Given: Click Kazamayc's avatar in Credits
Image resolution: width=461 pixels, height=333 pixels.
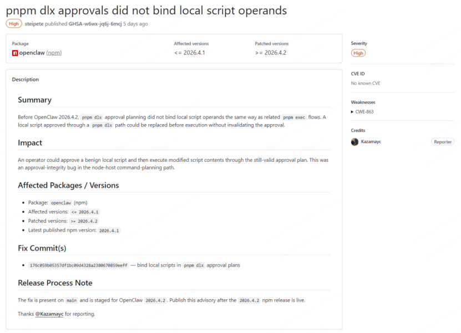Looking at the screenshot, I should click(x=354, y=142).
